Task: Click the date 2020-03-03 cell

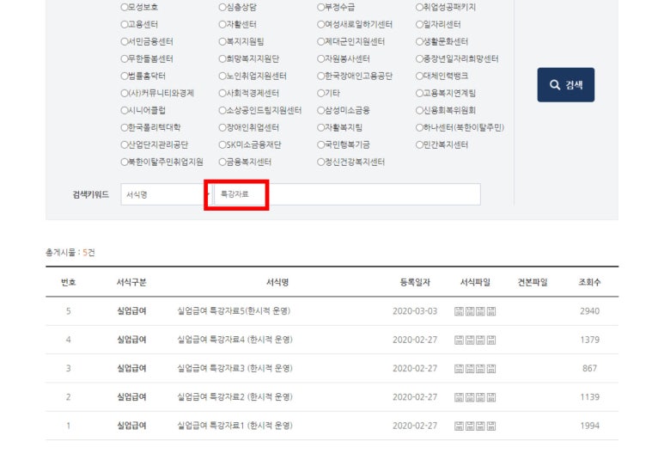Action: coord(415,311)
